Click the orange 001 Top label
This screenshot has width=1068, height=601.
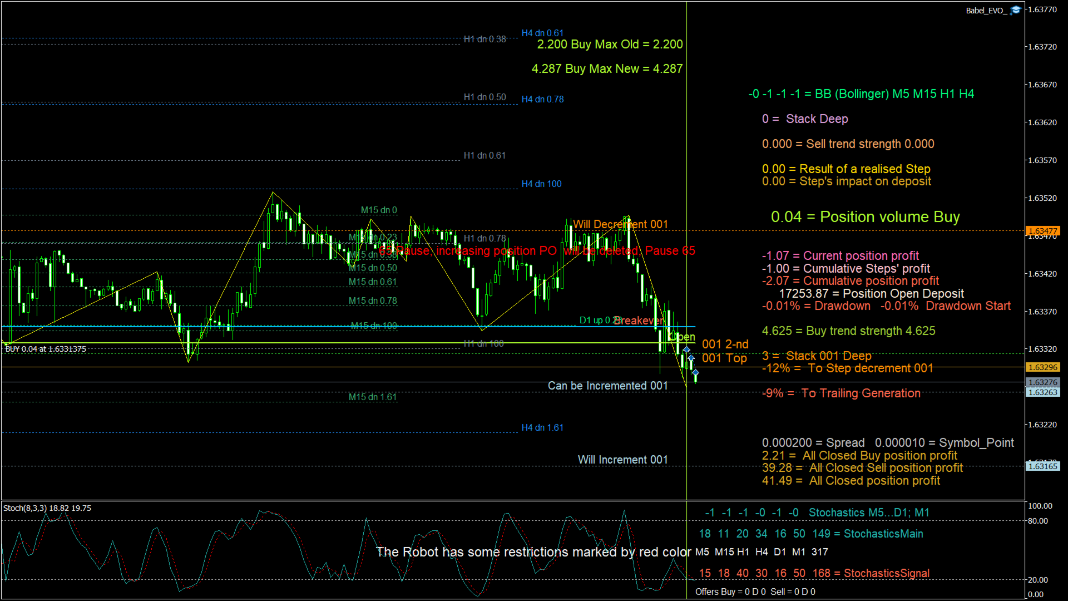coord(724,358)
